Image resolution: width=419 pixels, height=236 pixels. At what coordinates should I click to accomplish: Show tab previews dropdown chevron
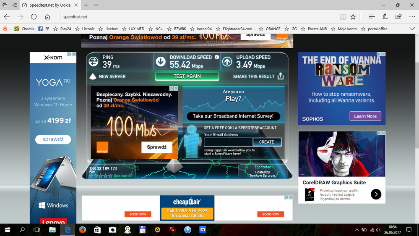tap(96, 5)
